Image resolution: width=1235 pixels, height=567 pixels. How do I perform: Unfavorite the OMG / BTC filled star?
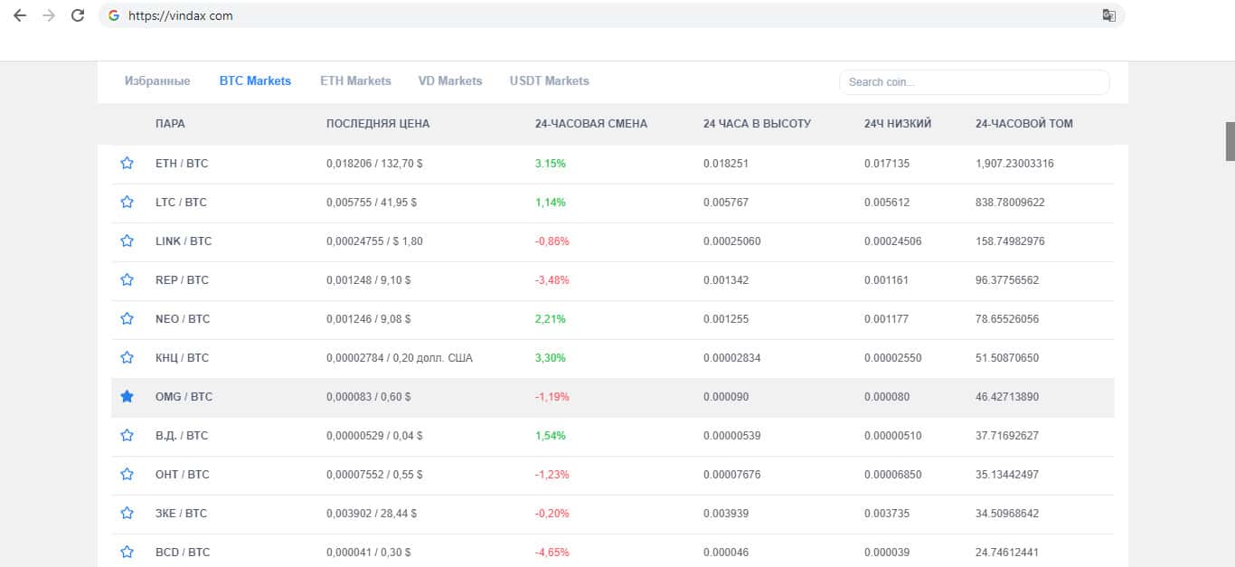coord(127,397)
